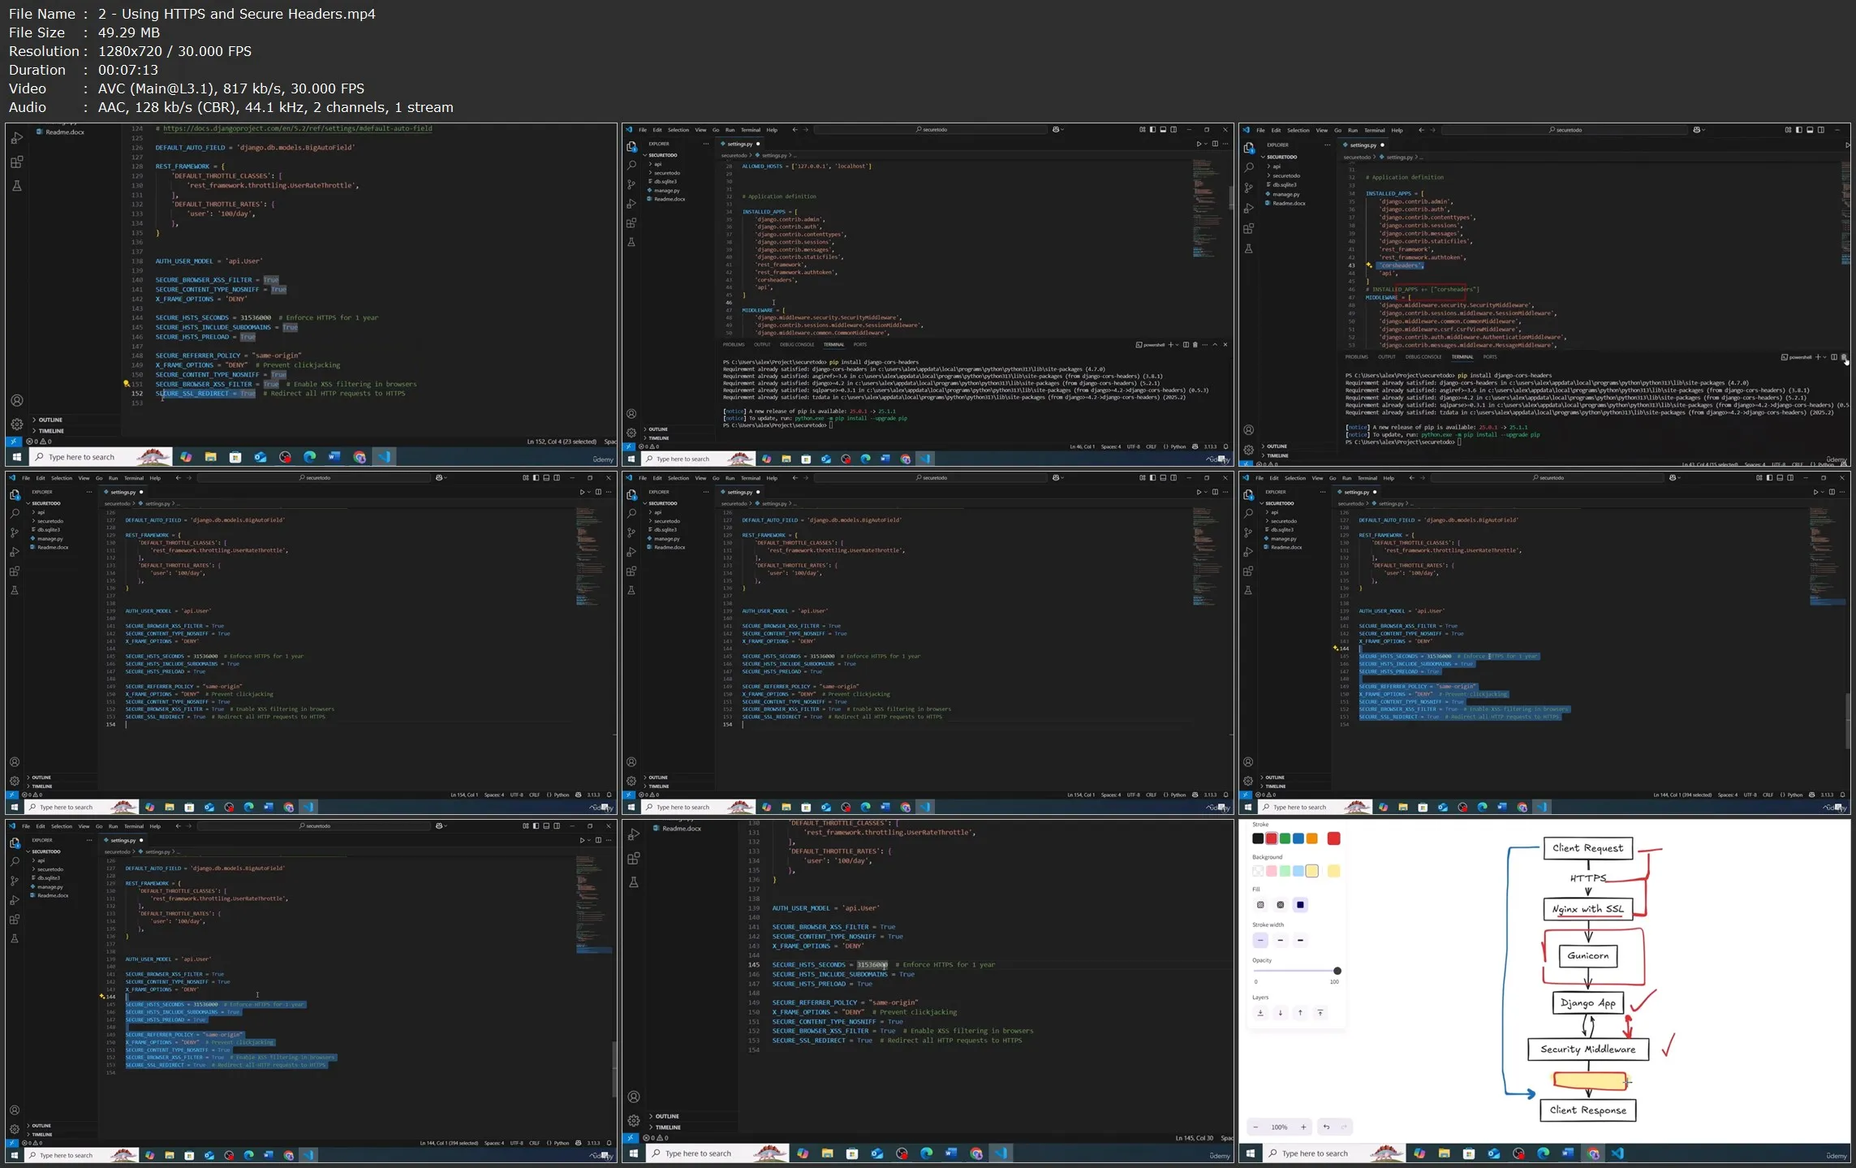1856x1168 pixels.
Task: Click the Opacity slider handle
Action: 1337,971
